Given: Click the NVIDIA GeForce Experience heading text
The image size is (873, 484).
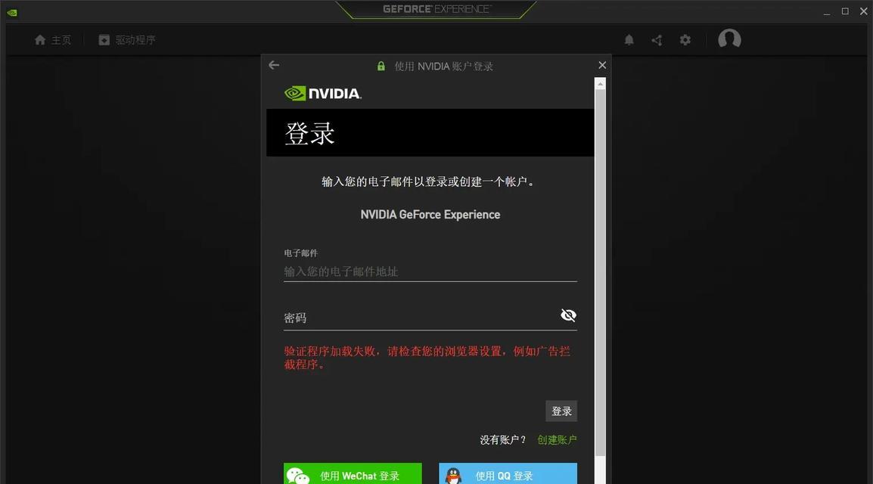Looking at the screenshot, I should 430,215.
